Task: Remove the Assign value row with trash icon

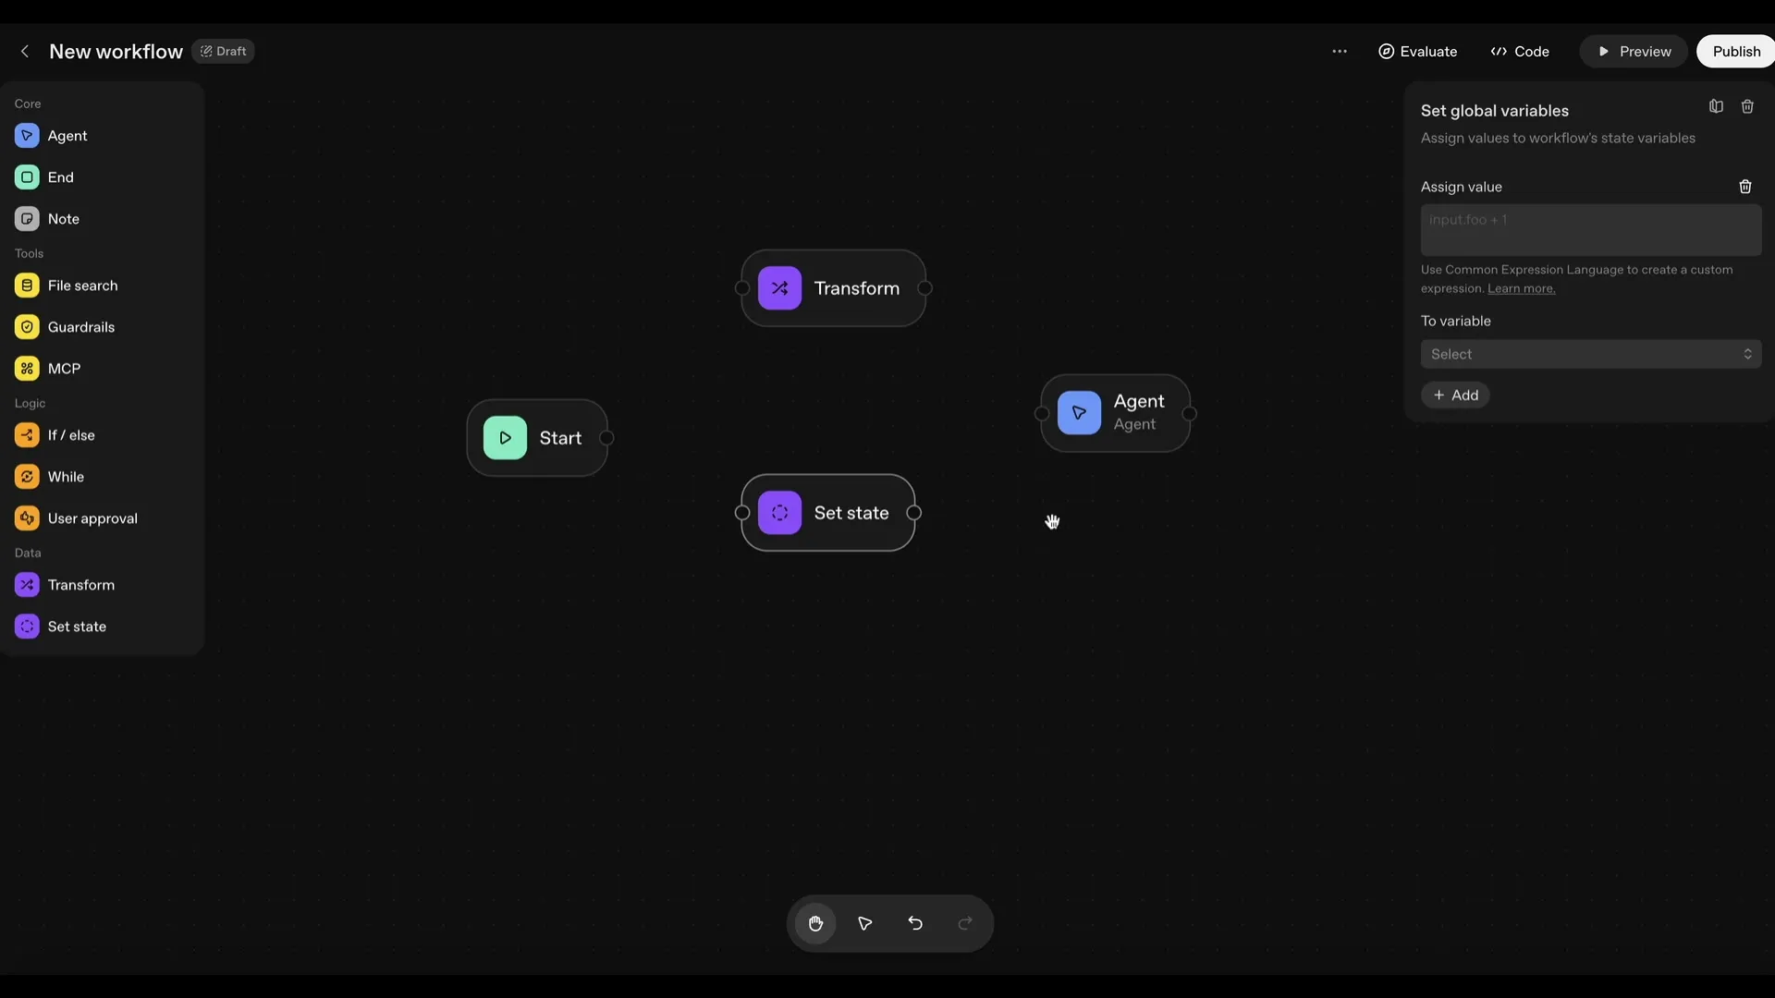Action: (1745, 187)
